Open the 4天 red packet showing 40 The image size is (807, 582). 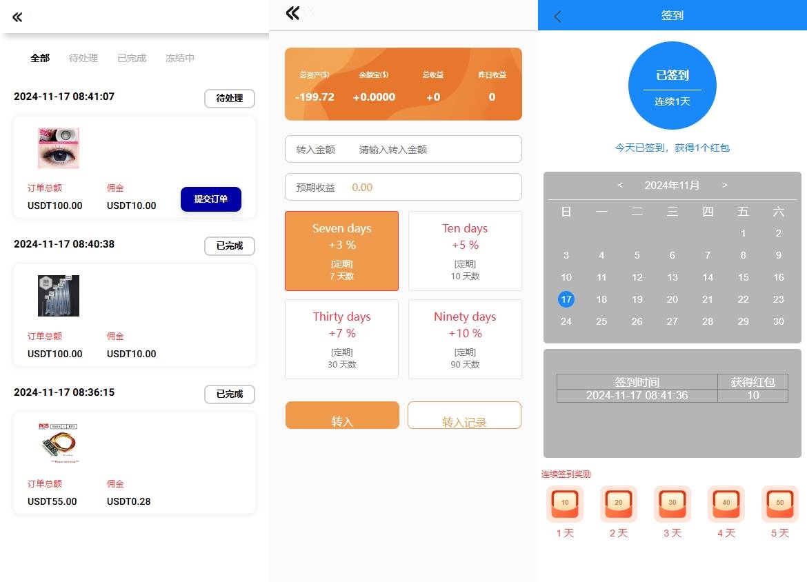point(726,503)
